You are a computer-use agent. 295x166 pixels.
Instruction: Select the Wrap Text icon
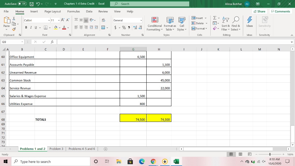click(103, 20)
